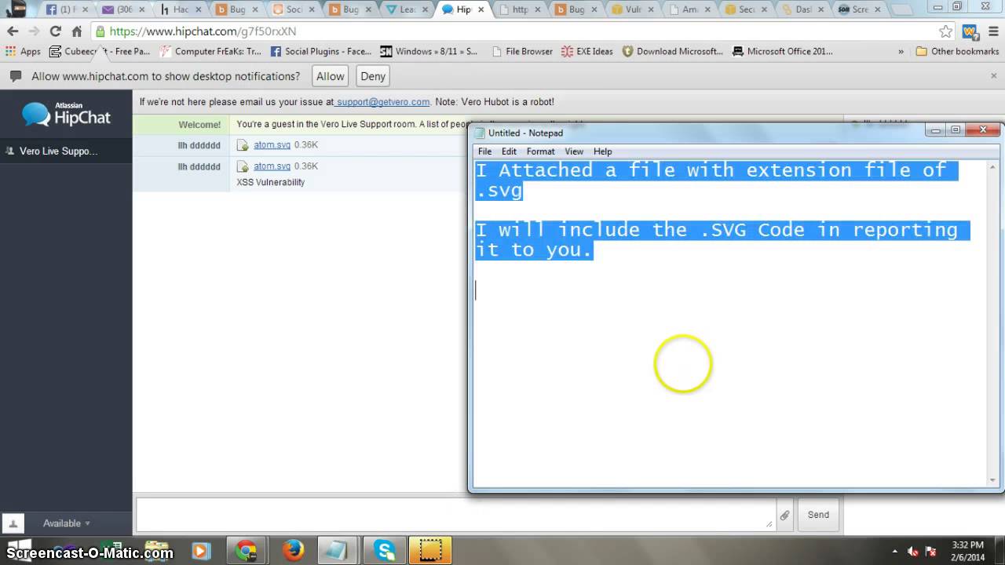
Task: Select Vero Live Support room in sidebar
Action: pos(66,151)
